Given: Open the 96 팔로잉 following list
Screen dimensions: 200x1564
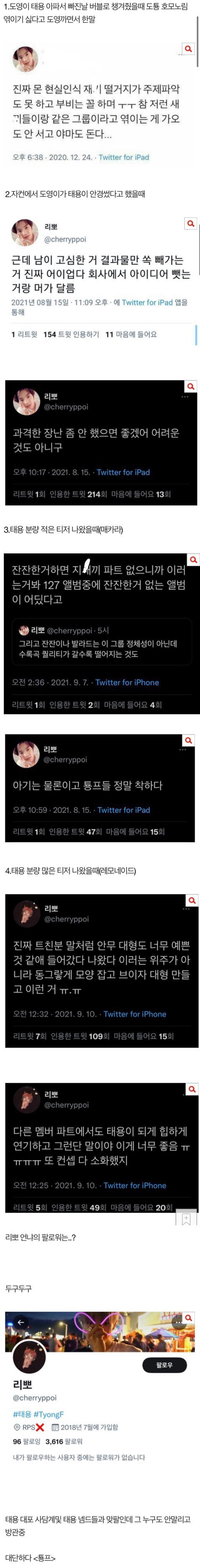Looking at the screenshot, I should click(x=26, y=1441).
